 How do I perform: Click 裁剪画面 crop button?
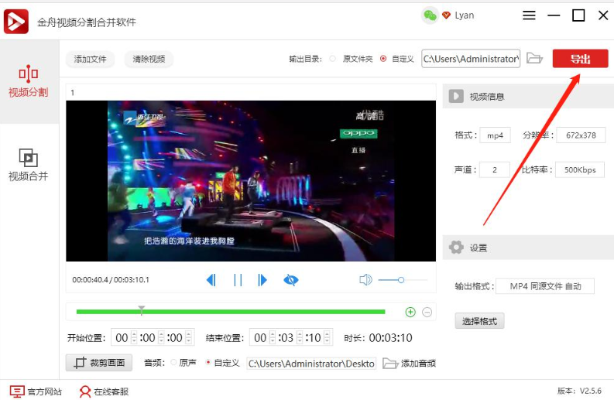tap(100, 363)
